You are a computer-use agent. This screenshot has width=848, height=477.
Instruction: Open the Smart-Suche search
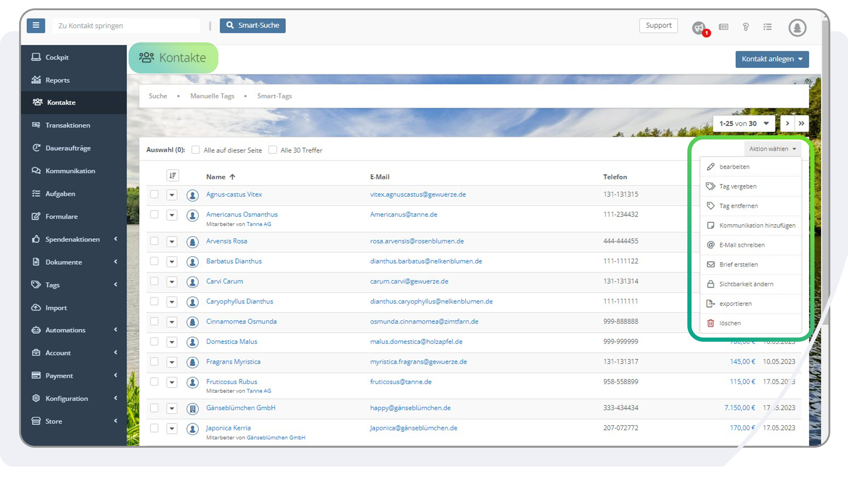(252, 26)
